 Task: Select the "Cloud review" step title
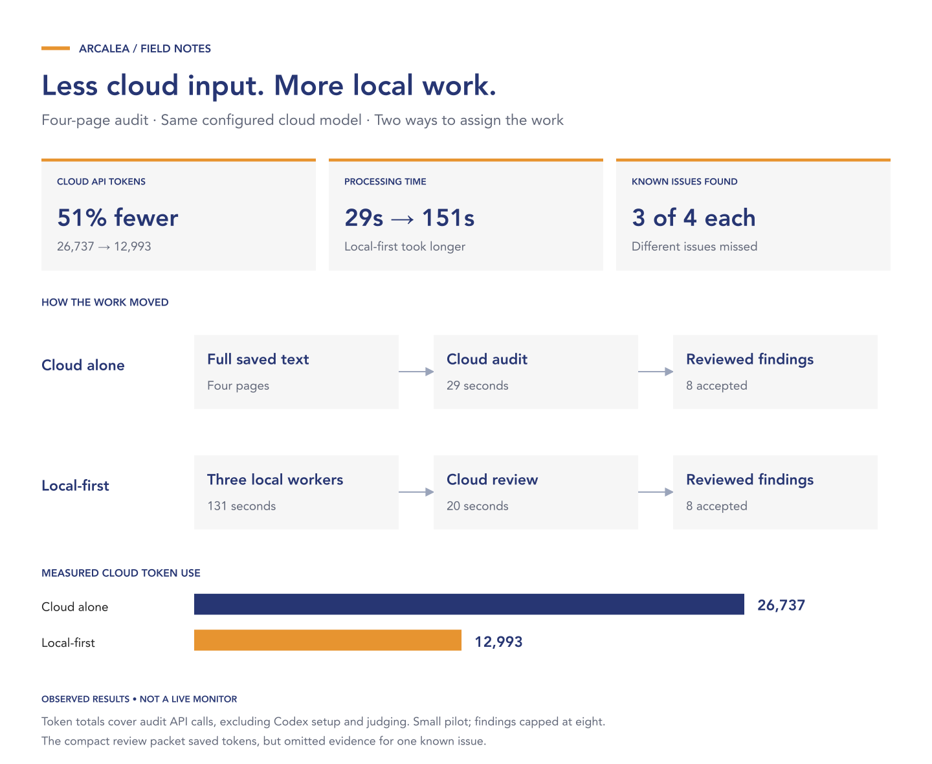[492, 480]
